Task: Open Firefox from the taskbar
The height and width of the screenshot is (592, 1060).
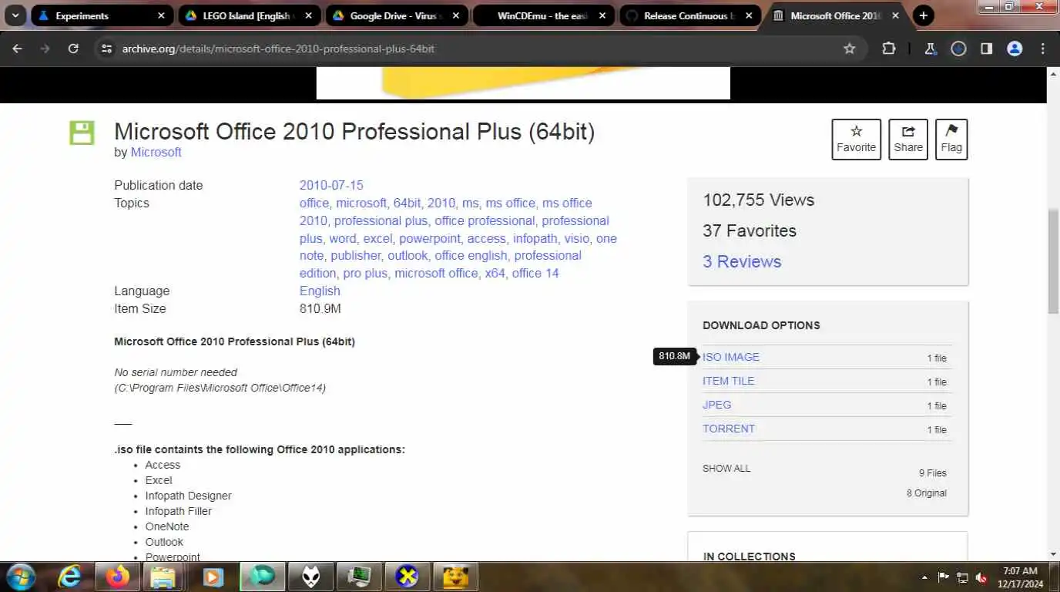Action: (x=118, y=577)
